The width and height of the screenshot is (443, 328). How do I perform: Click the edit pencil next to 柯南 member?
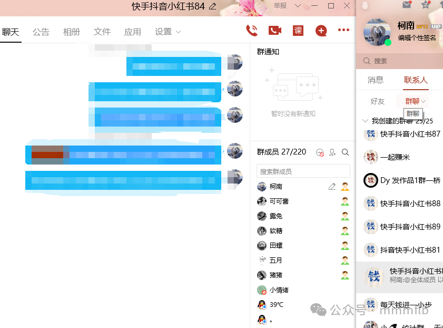(x=332, y=186)
